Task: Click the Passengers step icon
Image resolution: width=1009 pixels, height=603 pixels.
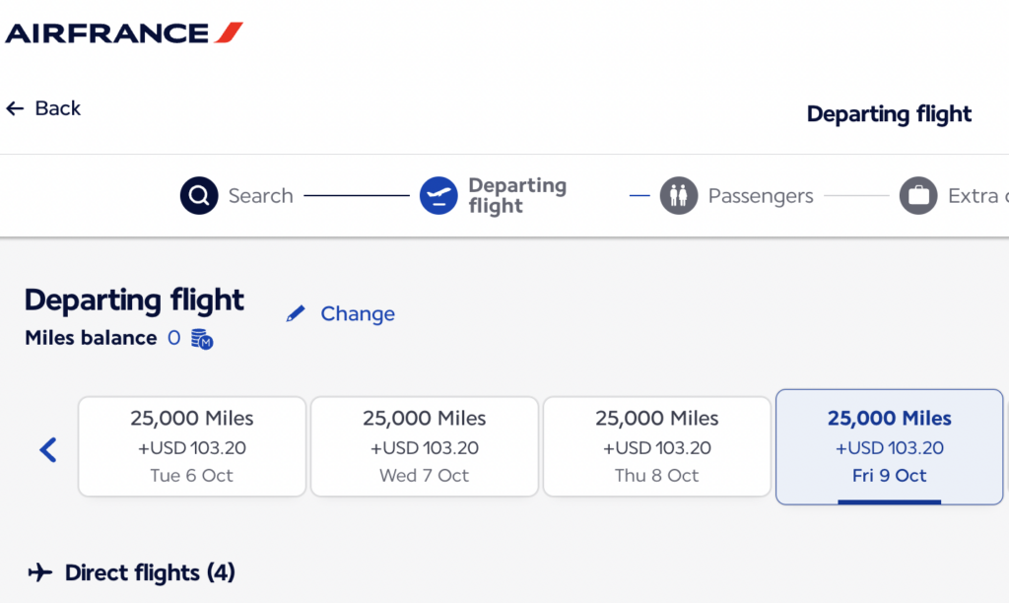Action: 679,196
